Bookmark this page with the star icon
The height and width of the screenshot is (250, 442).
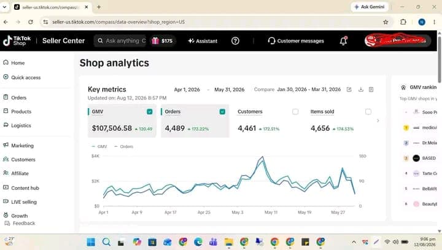click(386, 22)
